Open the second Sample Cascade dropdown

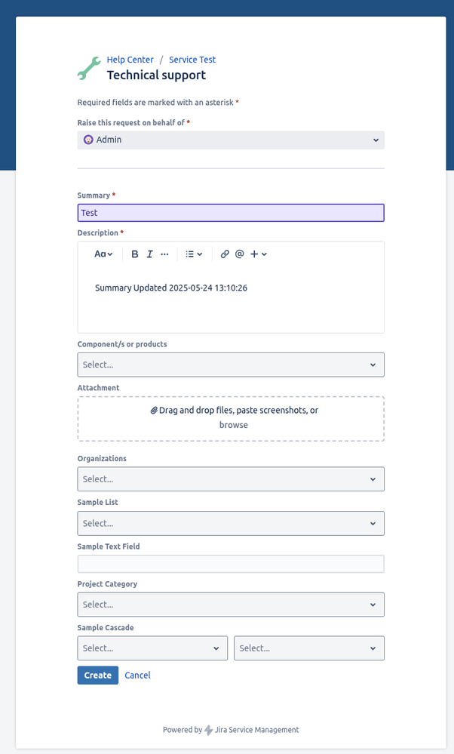pos(309,648)
